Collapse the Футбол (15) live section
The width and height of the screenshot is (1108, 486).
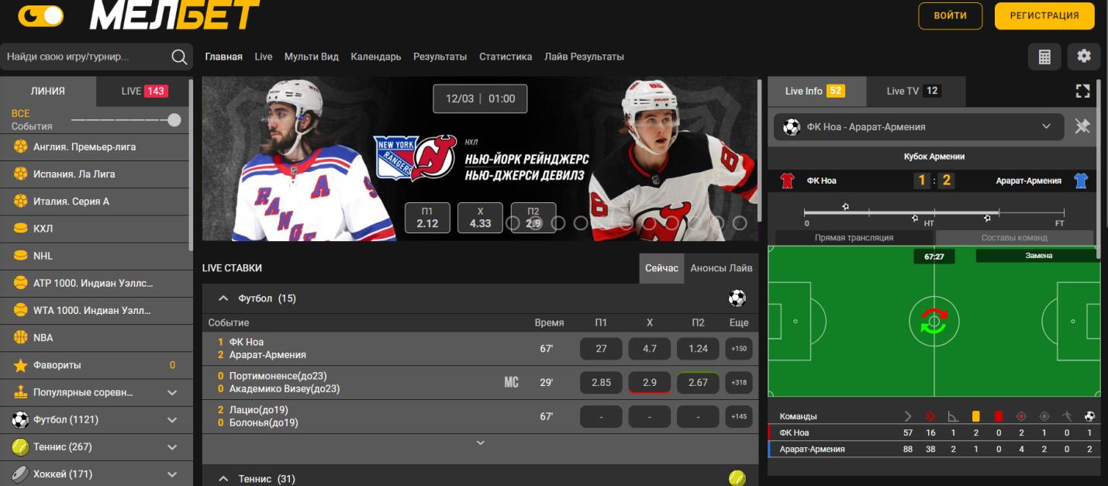pos(223,298)
